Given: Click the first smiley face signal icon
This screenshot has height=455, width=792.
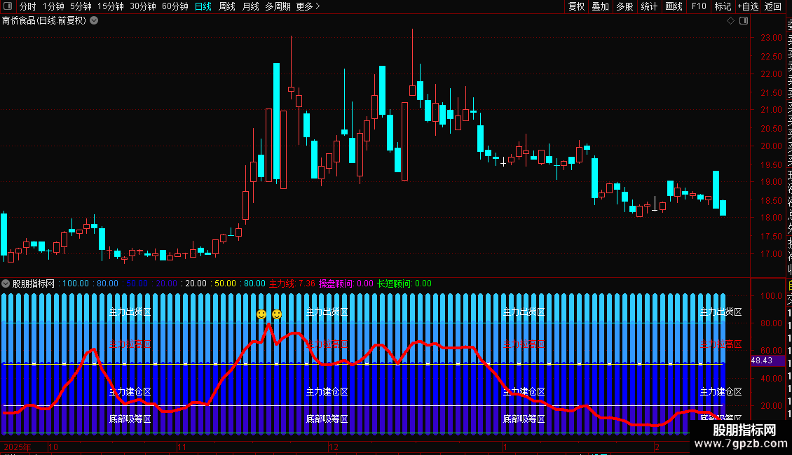Looking at the screenshot, I should 261,314.
